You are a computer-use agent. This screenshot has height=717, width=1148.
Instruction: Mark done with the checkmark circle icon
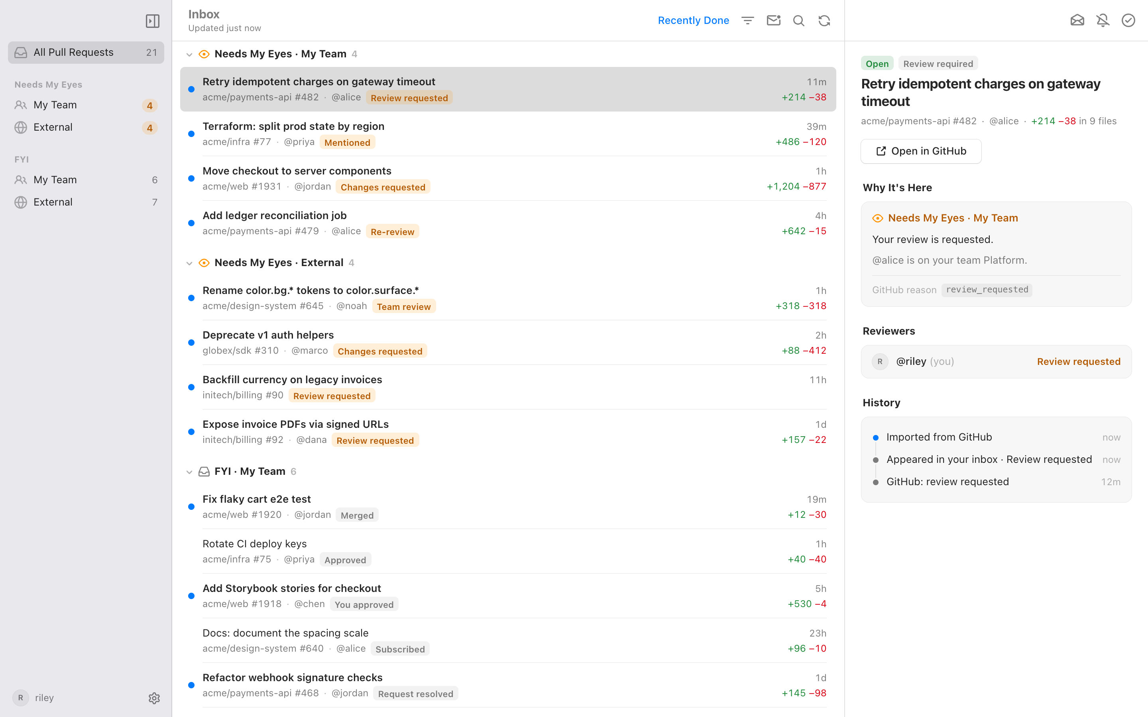pyautogui.click(x=1128, y=20)
